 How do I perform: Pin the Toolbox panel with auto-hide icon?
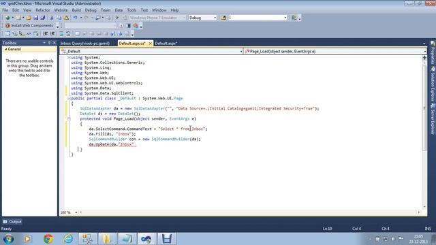click(x=49, y=43)
